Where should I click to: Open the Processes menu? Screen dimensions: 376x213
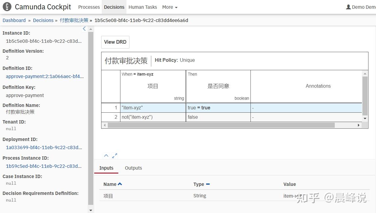tap(89, 7)
